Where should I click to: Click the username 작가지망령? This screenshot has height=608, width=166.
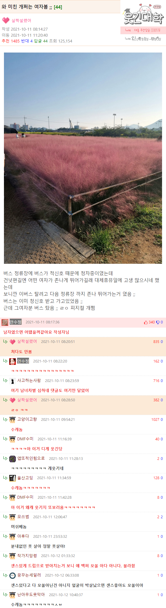point(27,555)
